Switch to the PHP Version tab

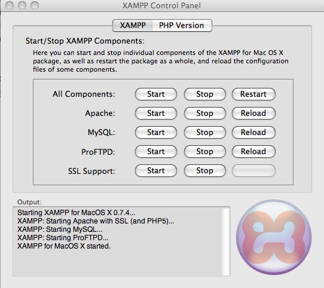(x=182, y=26)
